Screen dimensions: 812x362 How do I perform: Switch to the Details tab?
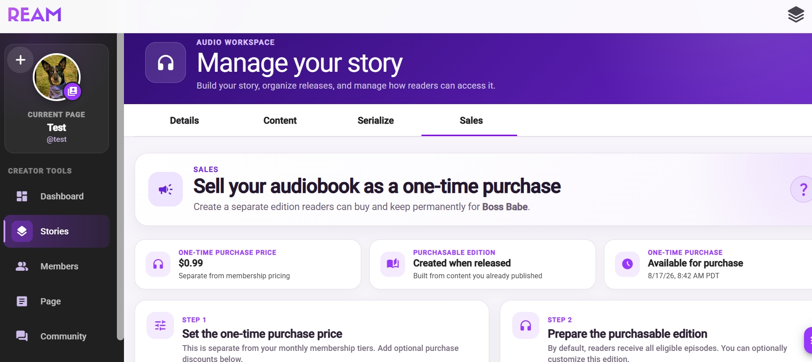coord(184,121)
